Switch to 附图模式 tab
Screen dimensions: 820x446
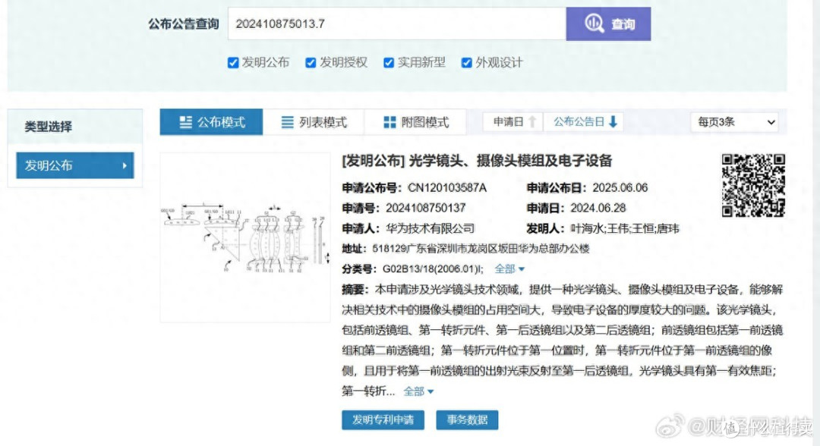click(x=415, y=122)
